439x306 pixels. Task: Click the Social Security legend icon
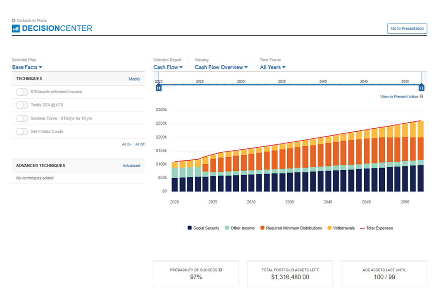190,228
